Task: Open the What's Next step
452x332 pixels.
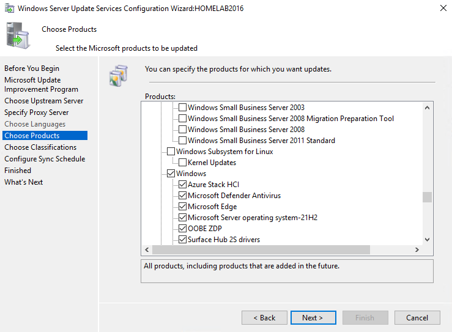Action: tap(24, 182)
